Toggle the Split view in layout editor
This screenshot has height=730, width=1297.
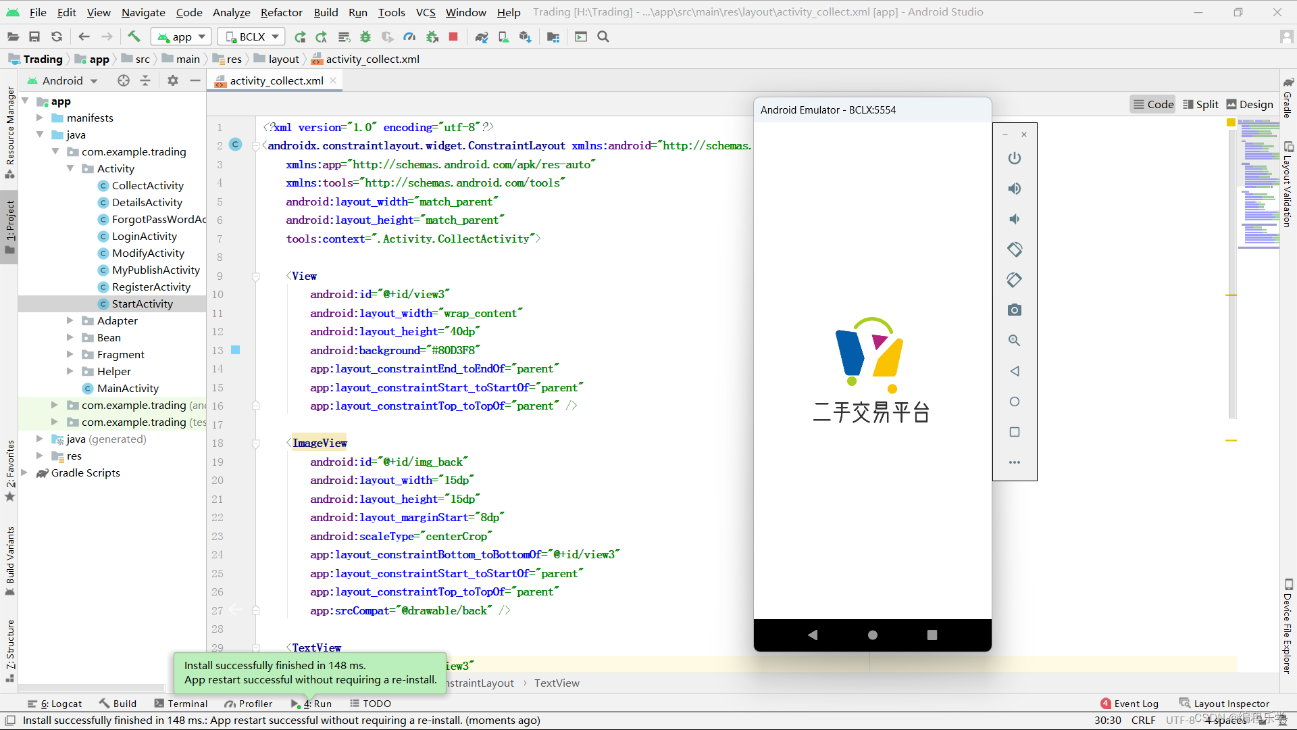click(1201, 104)
